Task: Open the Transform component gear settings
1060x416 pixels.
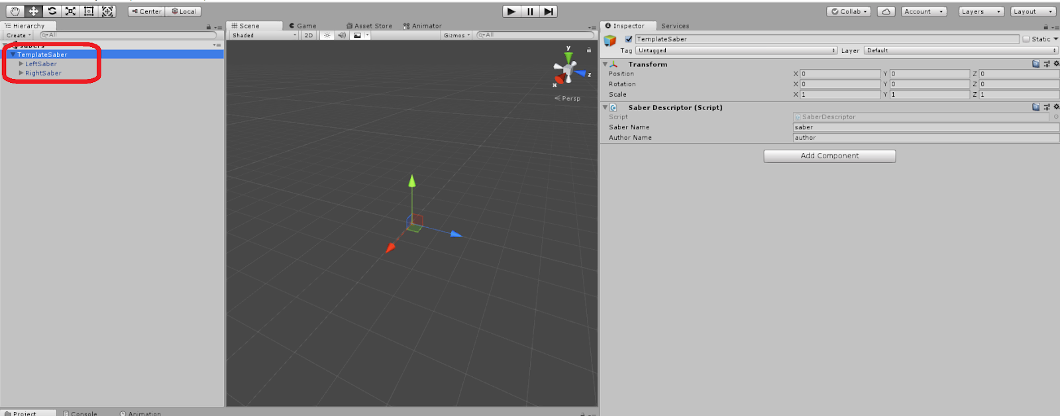Action: 1056,64
